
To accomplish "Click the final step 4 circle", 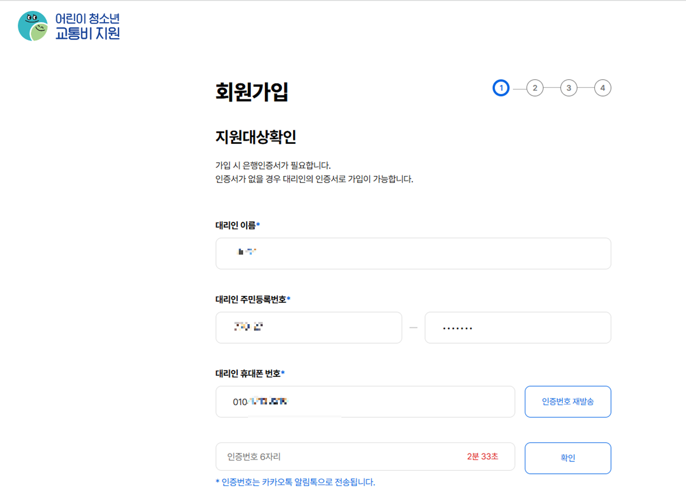I will [602, 87].
